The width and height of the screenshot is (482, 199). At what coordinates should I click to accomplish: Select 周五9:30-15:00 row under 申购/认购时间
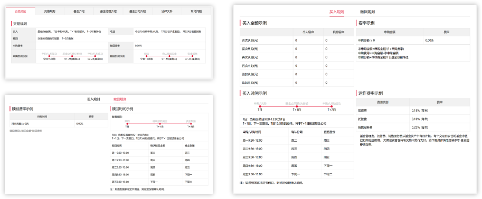coord(297,174)
